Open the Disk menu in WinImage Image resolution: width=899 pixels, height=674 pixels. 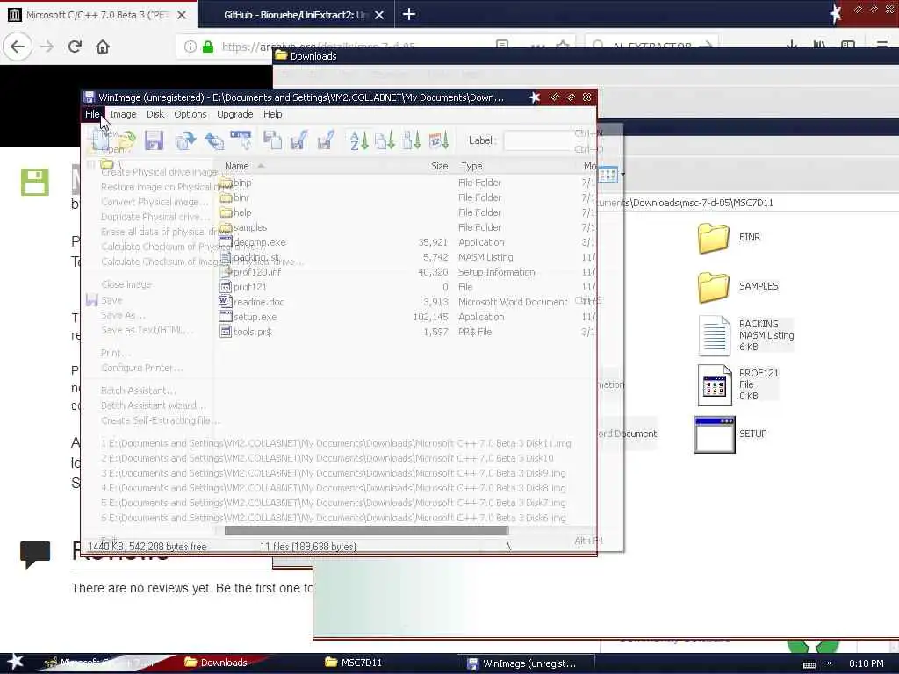click(x=155, y=114)
